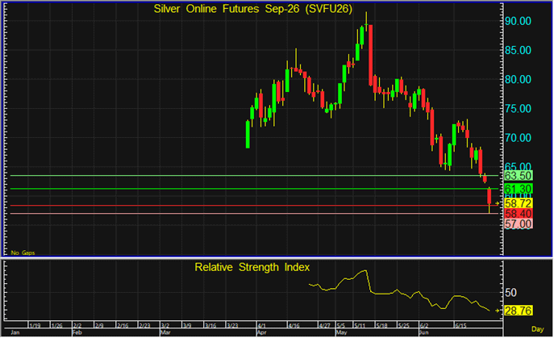Select the tall red candle falling from 90 after the peak
The height and width of the screenshot is (338, 554).
tap(371, 55)
